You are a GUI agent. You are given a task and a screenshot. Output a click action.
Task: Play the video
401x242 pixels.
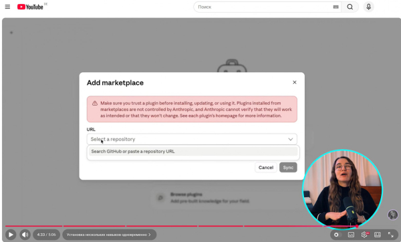[11, 235]
